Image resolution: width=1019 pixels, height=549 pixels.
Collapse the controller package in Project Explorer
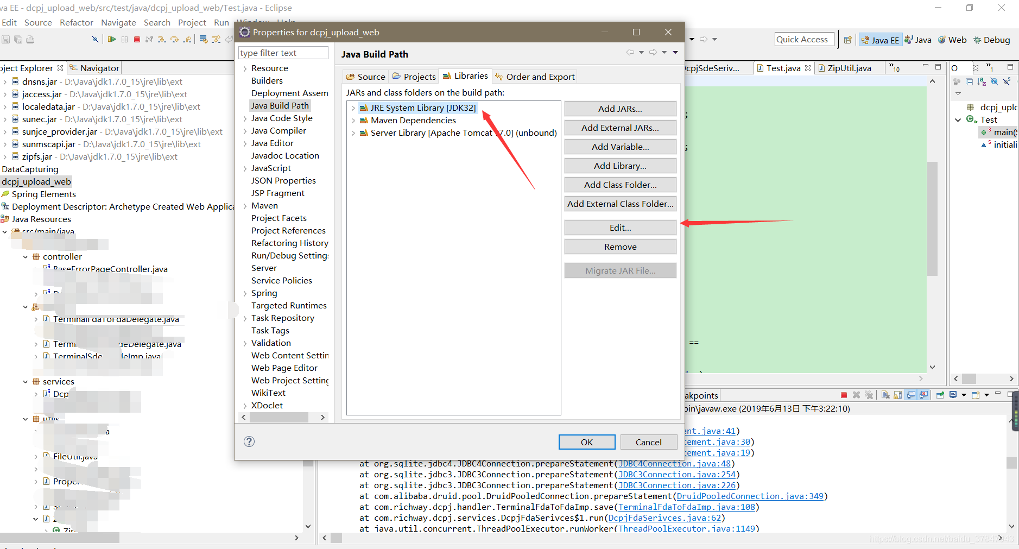click(x=24, y=256)
